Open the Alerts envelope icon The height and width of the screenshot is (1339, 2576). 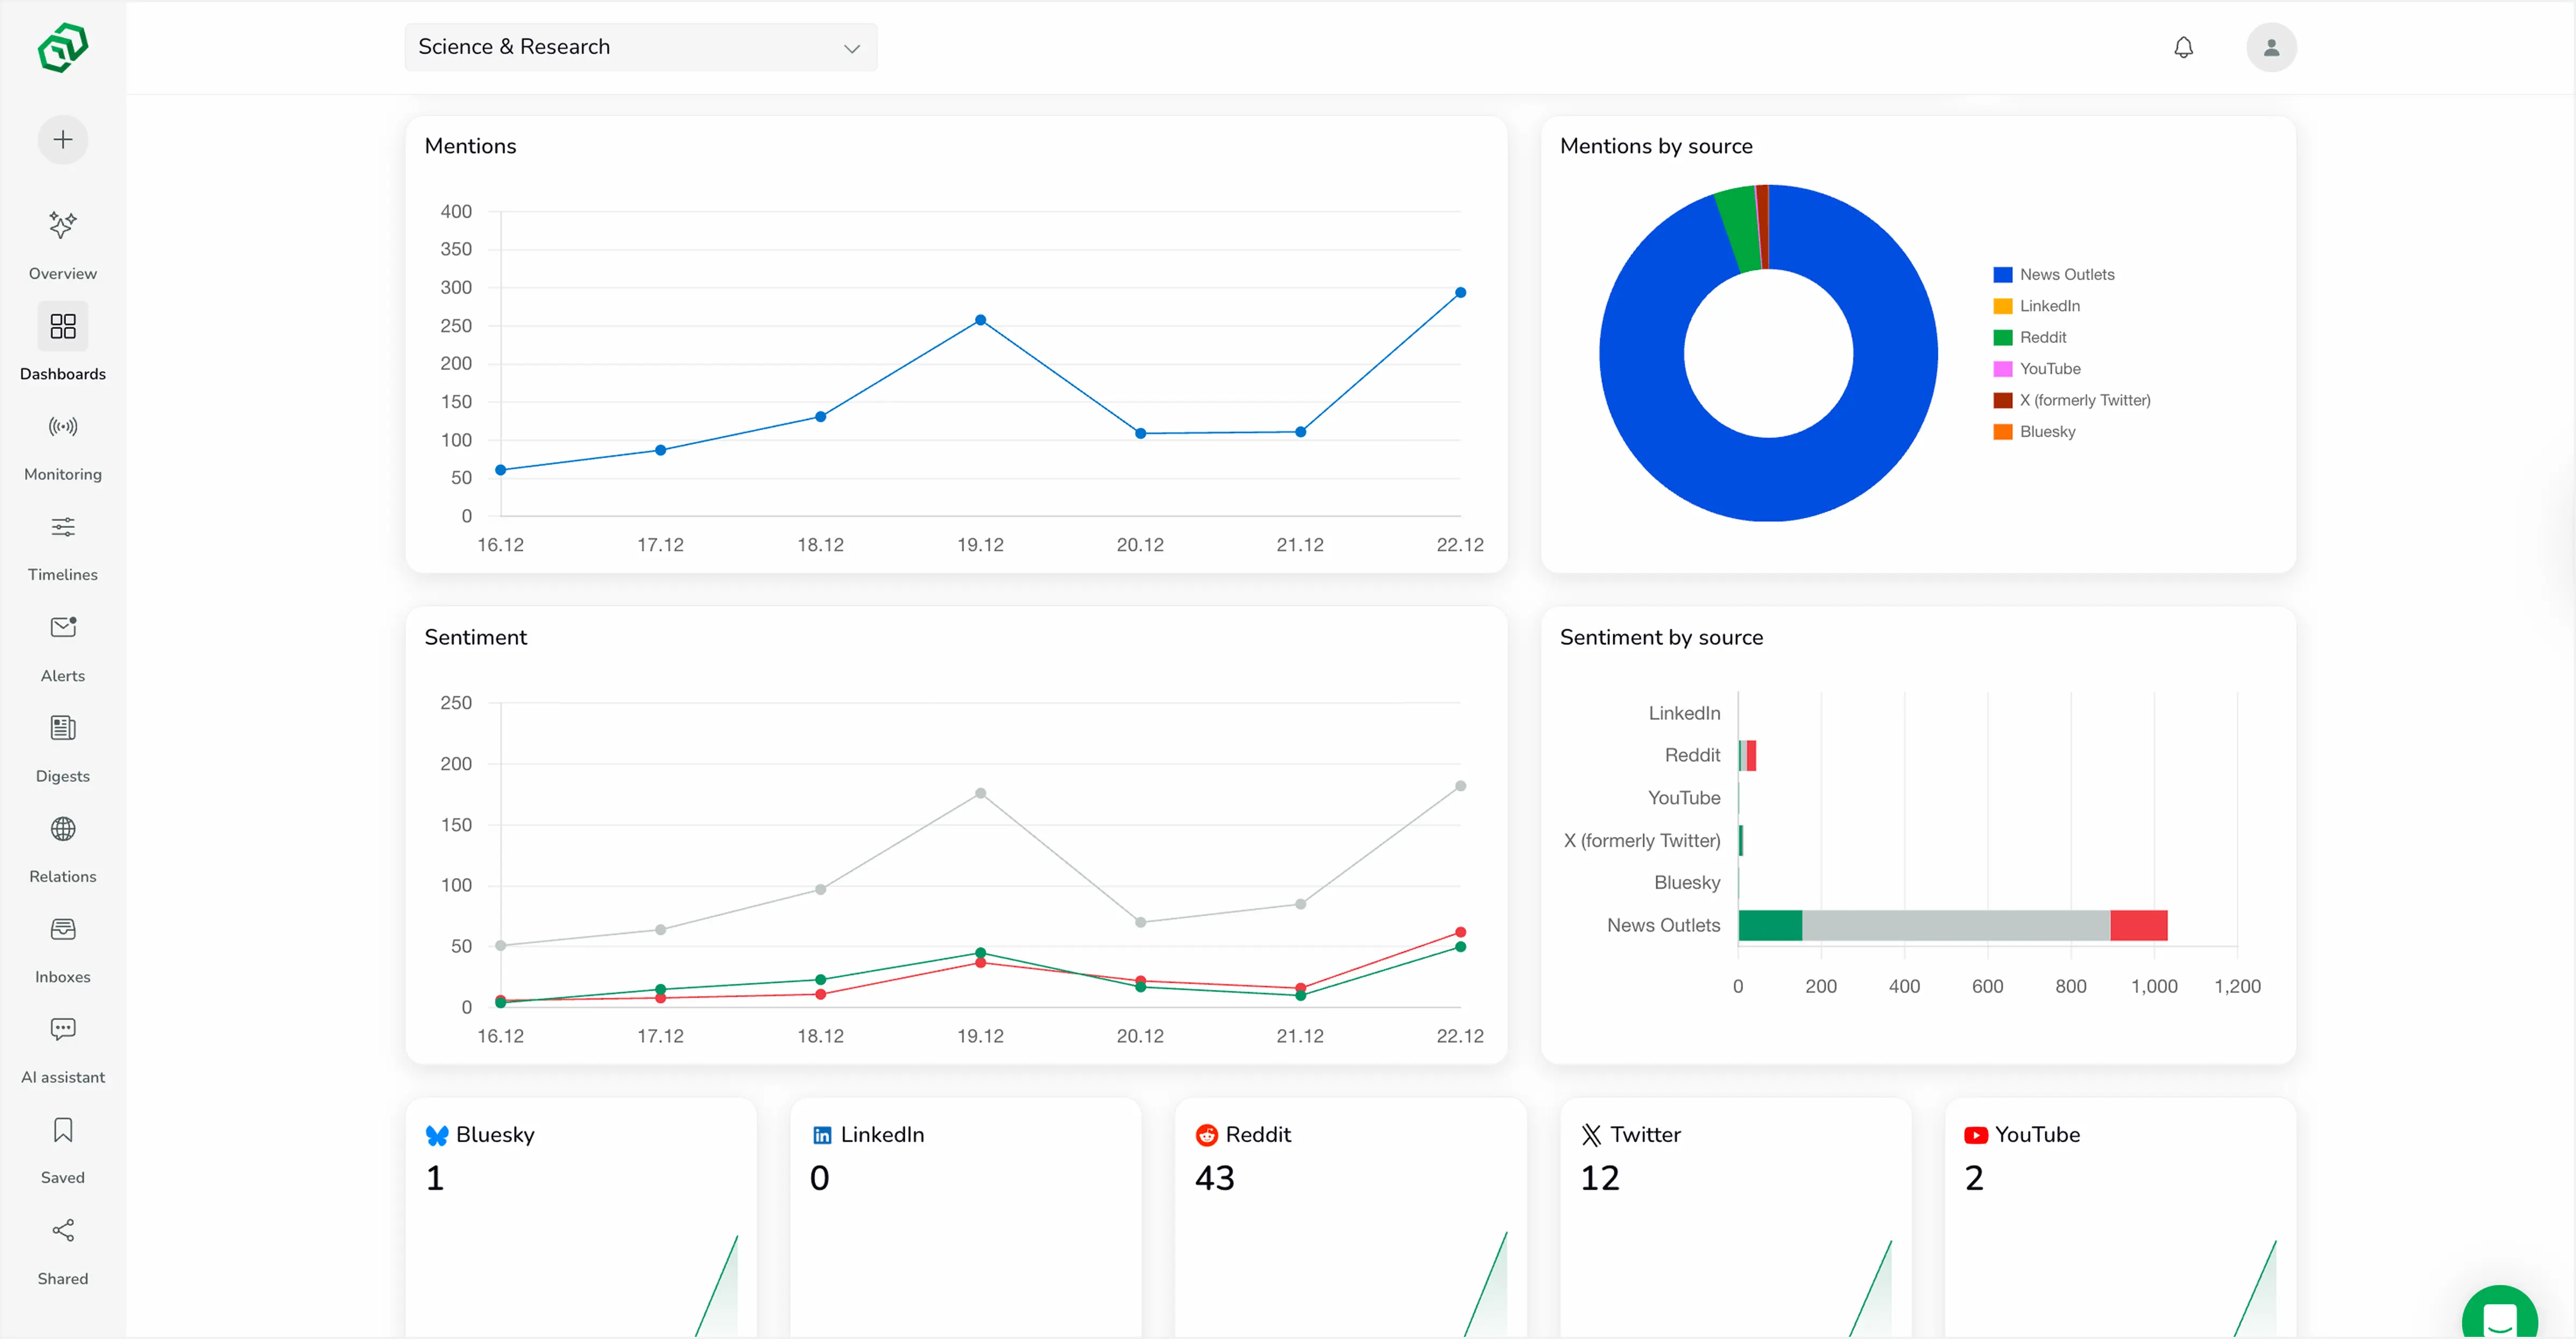(x=63, y=628)
